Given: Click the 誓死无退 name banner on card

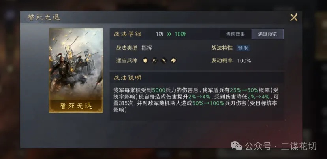Looking at the screenshot, I should [x=76, y=106].
